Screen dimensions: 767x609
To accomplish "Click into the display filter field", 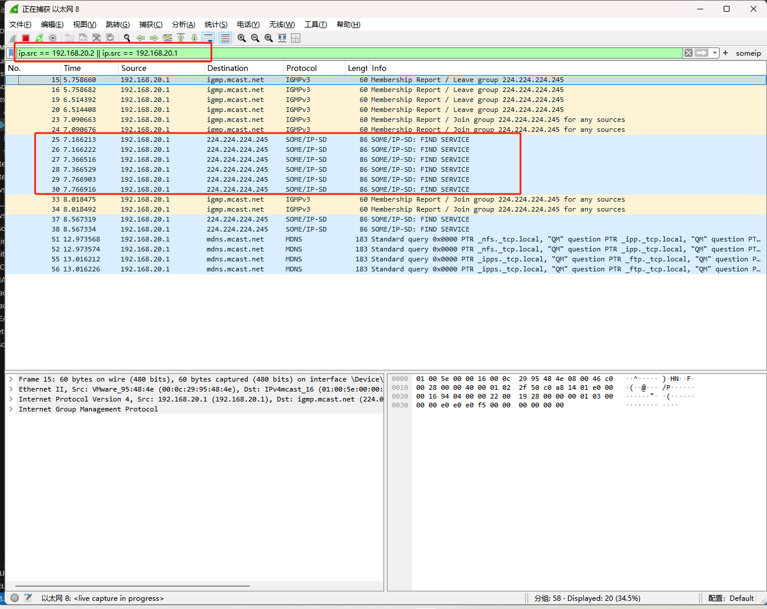I will click(x=350, y=53).
